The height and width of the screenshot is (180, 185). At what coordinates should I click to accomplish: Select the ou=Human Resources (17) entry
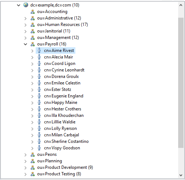[x=62, y=25]
